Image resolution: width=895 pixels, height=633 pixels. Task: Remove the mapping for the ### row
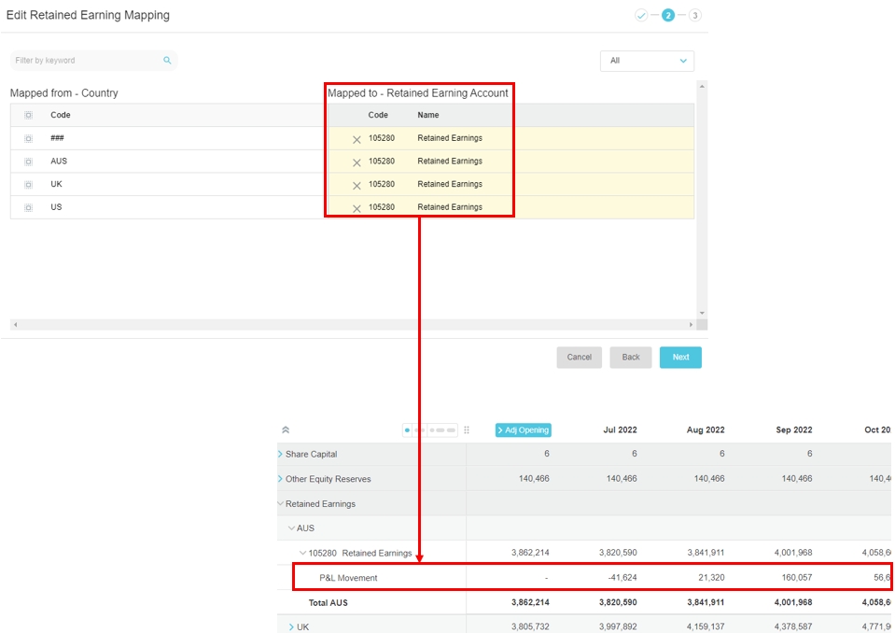coord(357,139)
